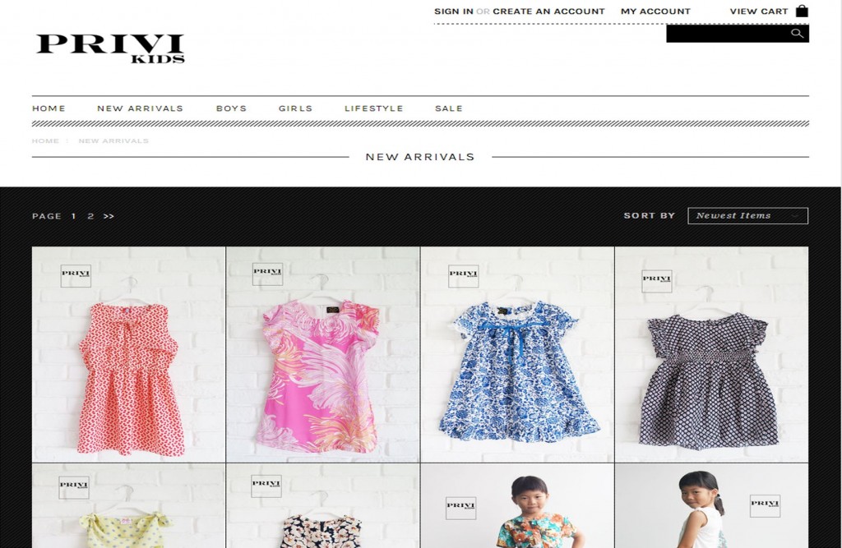
Task: Go to page 2
Action: point(90,216)
